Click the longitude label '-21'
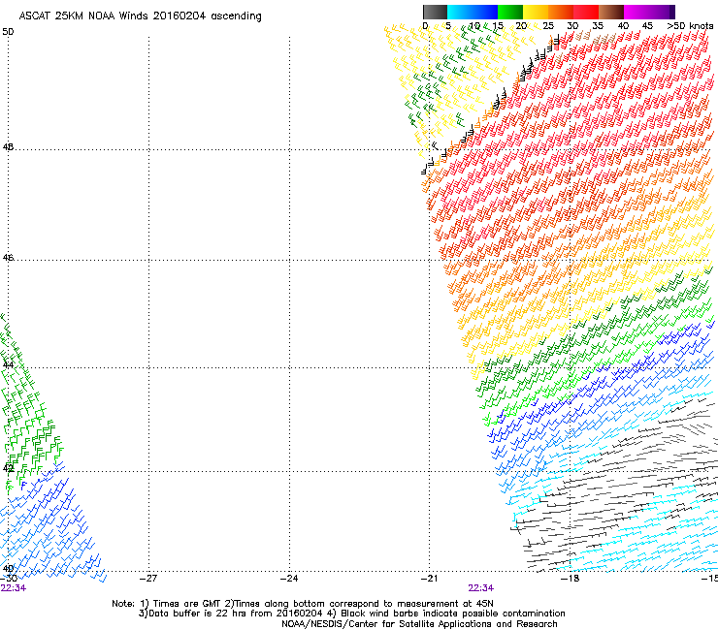718x630 pixels. (x=429, y=579)
